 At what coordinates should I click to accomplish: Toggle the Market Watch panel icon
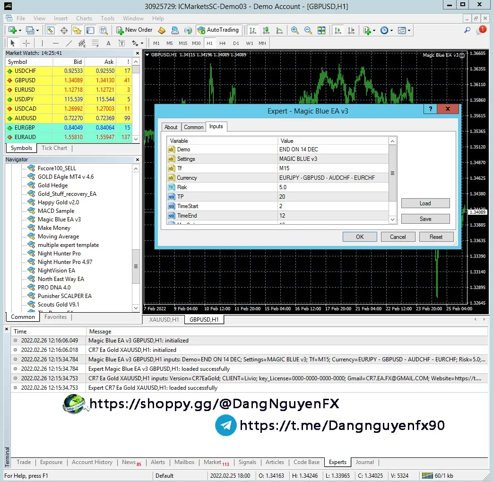pyautogui.click(x=50, y=30)
